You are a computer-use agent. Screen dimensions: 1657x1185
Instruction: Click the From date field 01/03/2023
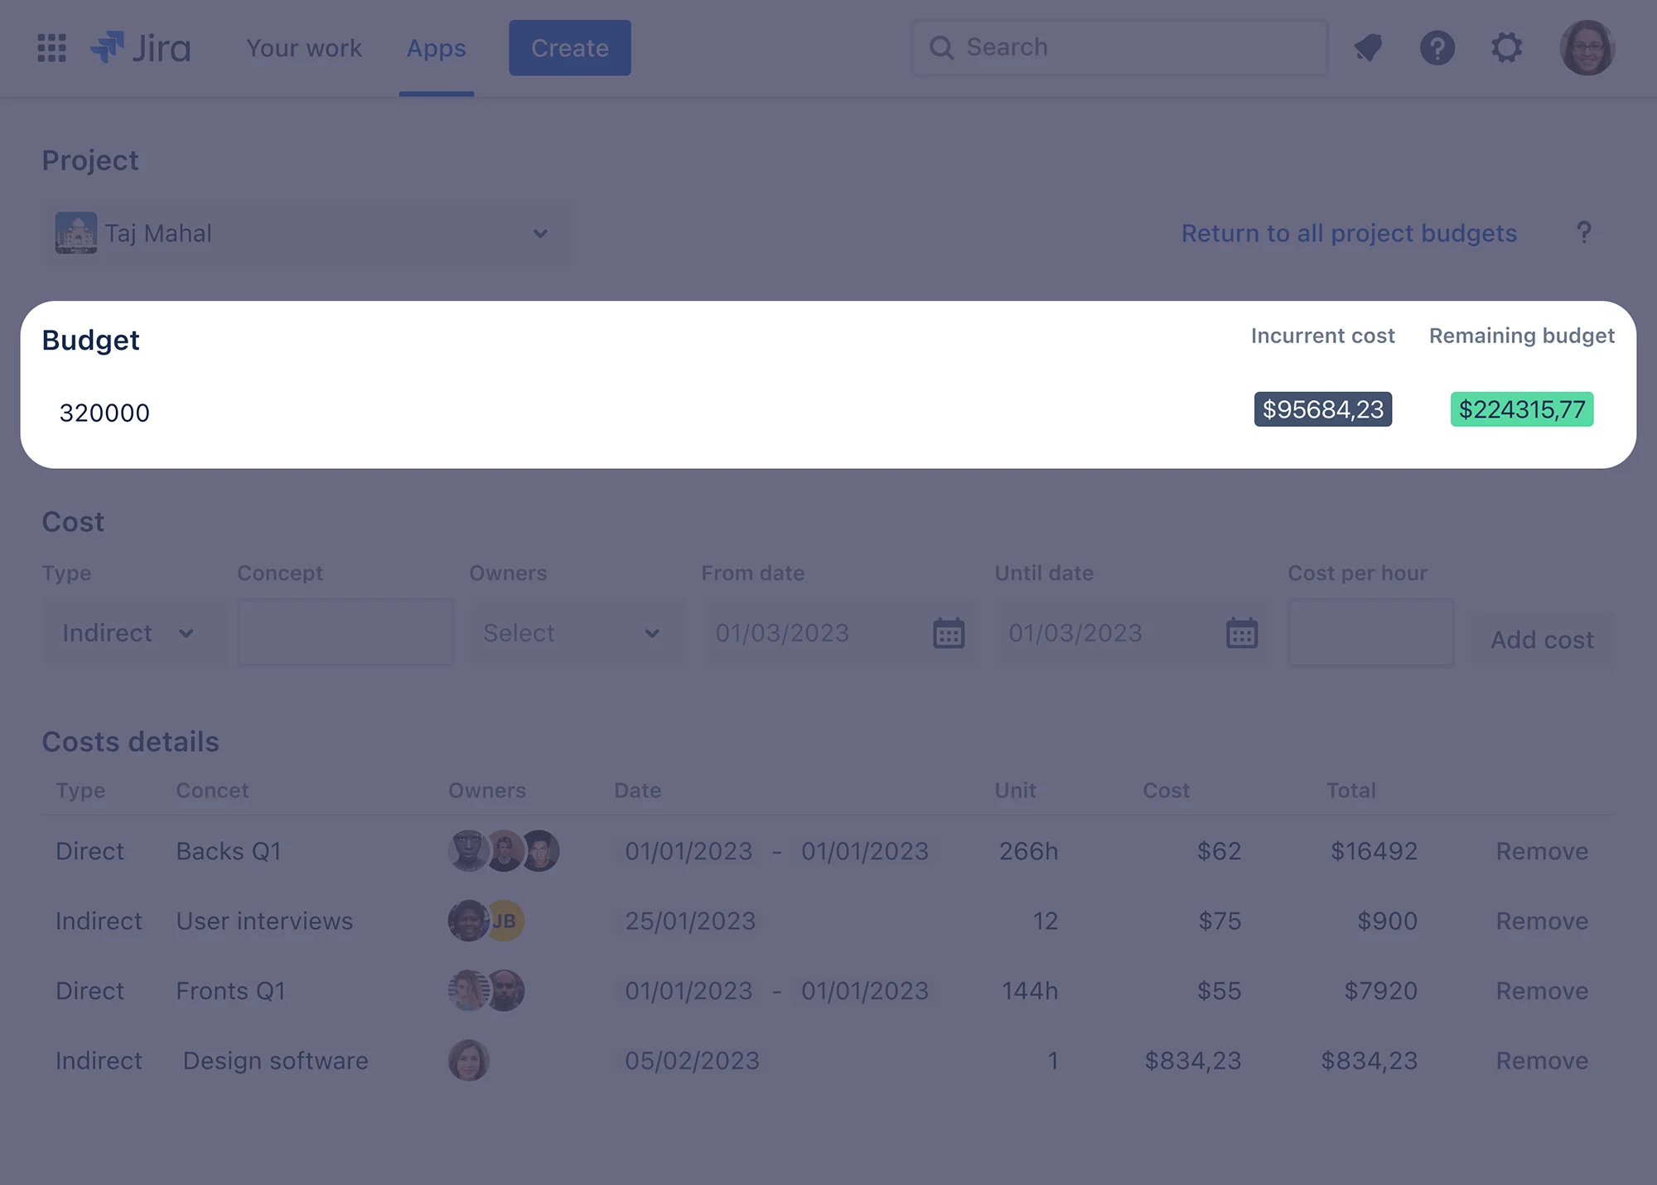point(839,633)
